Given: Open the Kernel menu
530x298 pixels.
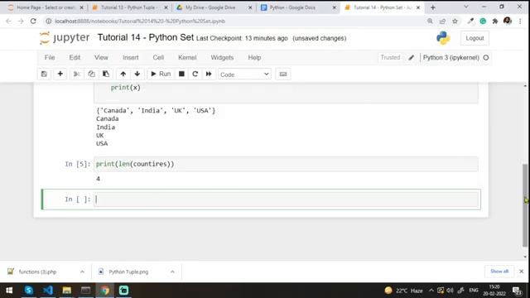Looking at the screenshot, I should click(187, 57).
